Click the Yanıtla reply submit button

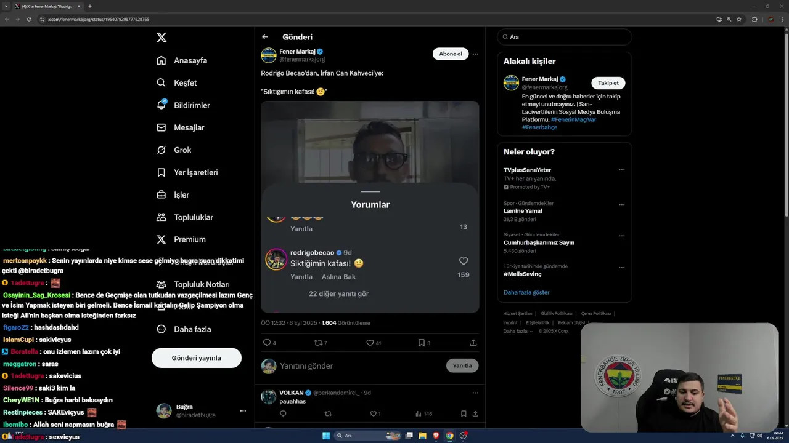462,365
